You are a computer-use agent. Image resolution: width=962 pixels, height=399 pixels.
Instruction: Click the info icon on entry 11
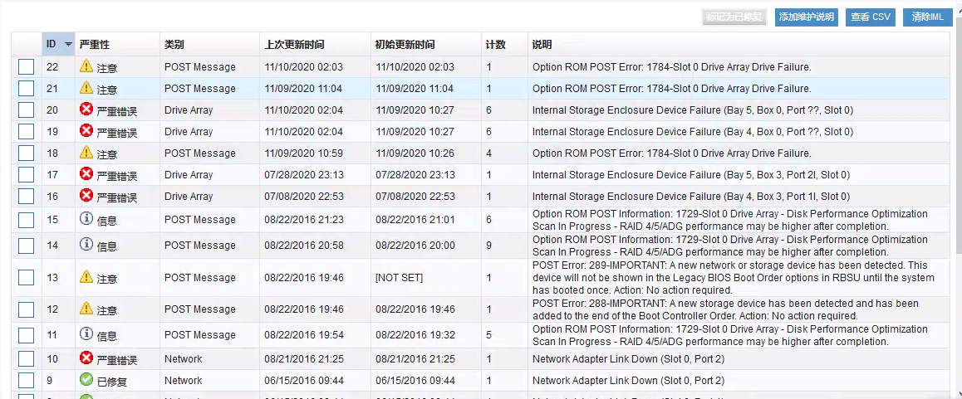click(86, 333)
